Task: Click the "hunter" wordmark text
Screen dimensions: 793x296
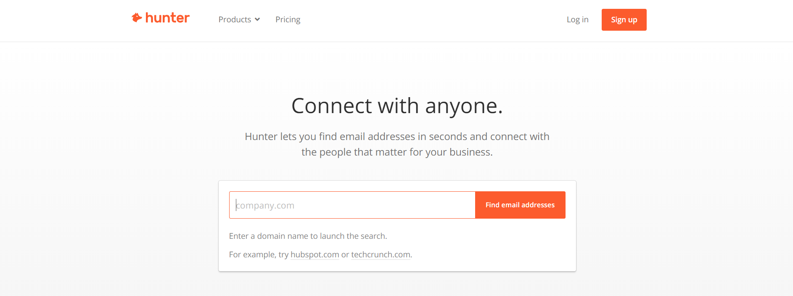Action: pos(167,18)
